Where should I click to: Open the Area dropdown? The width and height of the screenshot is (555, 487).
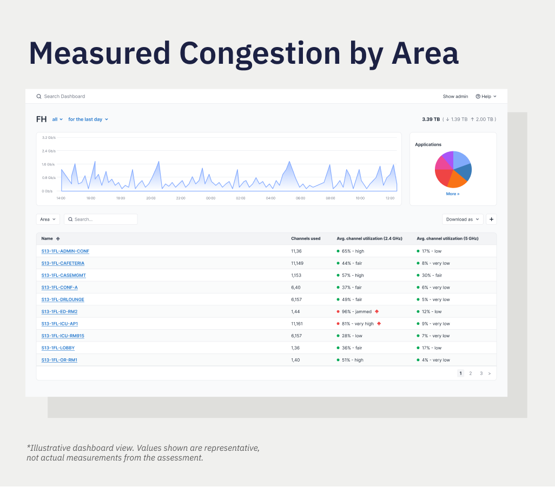pos(48,219)
